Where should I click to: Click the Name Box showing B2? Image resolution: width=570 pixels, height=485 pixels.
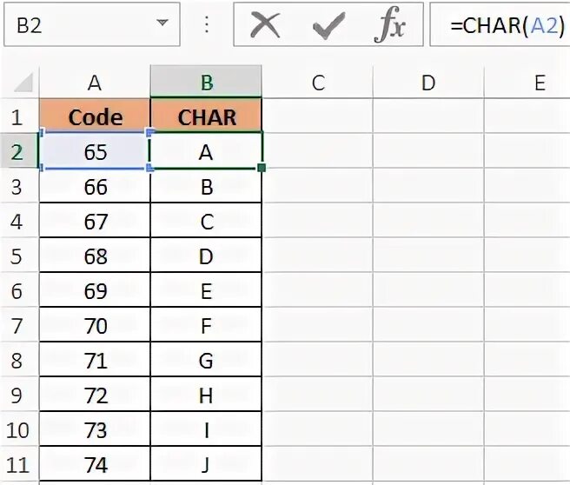92,24
